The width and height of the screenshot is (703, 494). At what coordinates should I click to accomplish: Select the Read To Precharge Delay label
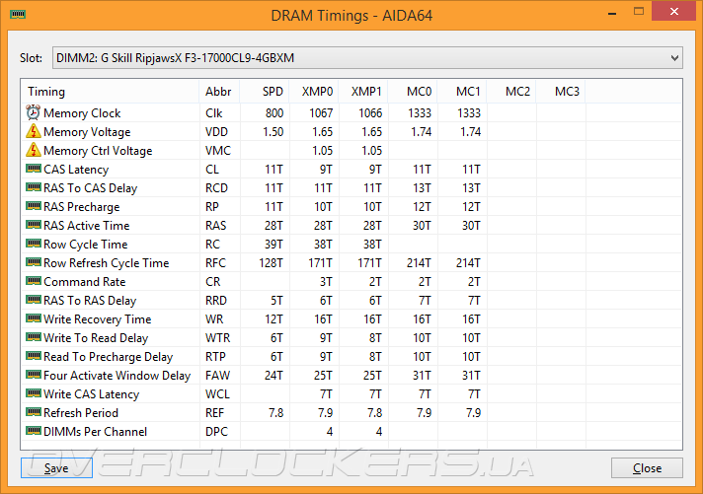108,357
